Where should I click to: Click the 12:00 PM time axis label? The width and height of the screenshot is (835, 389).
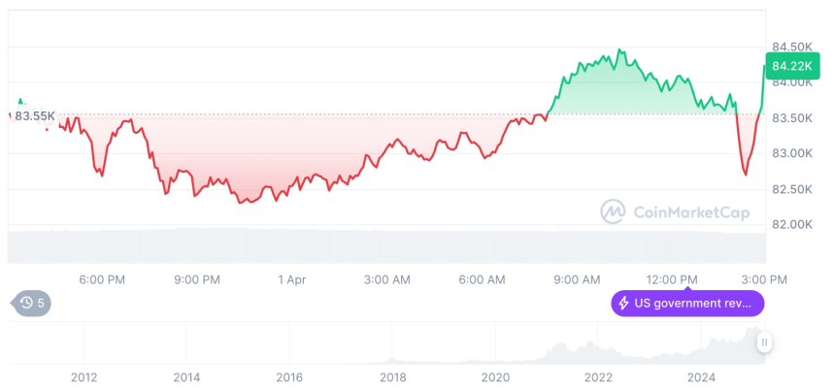[672, 279]
